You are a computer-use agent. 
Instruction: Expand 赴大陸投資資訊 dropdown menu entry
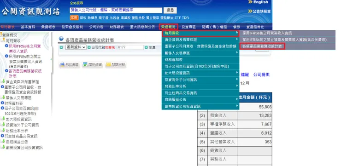(x=200, y=73)
